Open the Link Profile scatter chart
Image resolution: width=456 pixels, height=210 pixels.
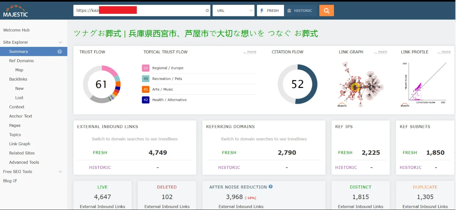425,84
